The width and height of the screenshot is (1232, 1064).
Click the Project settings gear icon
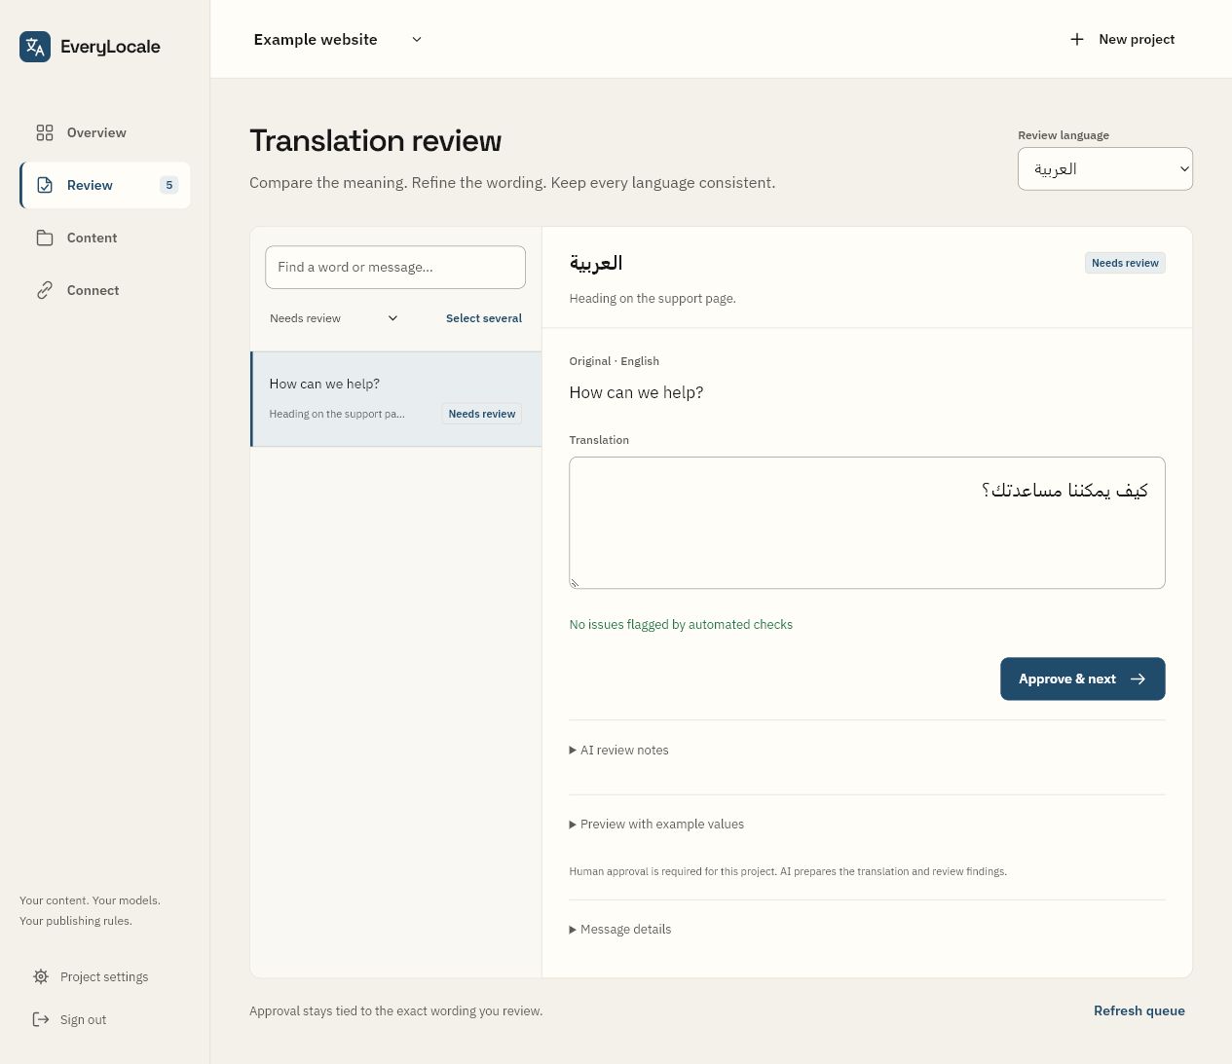[41, 976]
